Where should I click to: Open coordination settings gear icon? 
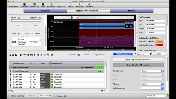(52, 55)
